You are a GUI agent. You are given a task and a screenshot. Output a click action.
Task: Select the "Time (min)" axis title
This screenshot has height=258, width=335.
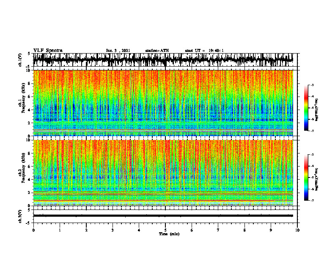[169, 234]
